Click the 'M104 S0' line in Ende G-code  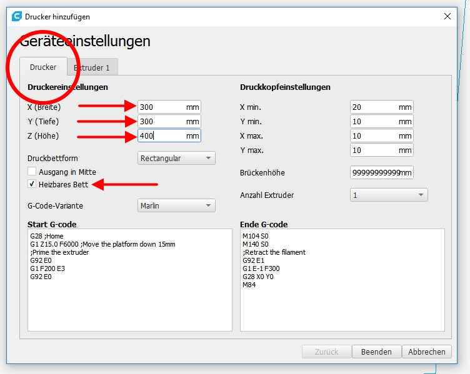(256, 236)
